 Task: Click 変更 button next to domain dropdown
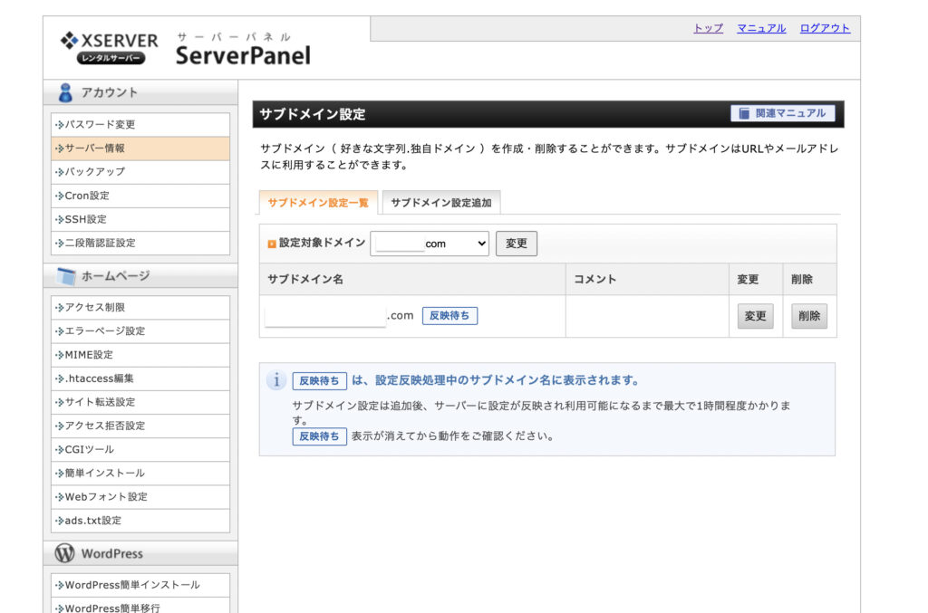[516, 244]
